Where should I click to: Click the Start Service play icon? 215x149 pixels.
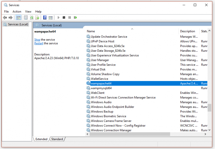tap(59, 18)
